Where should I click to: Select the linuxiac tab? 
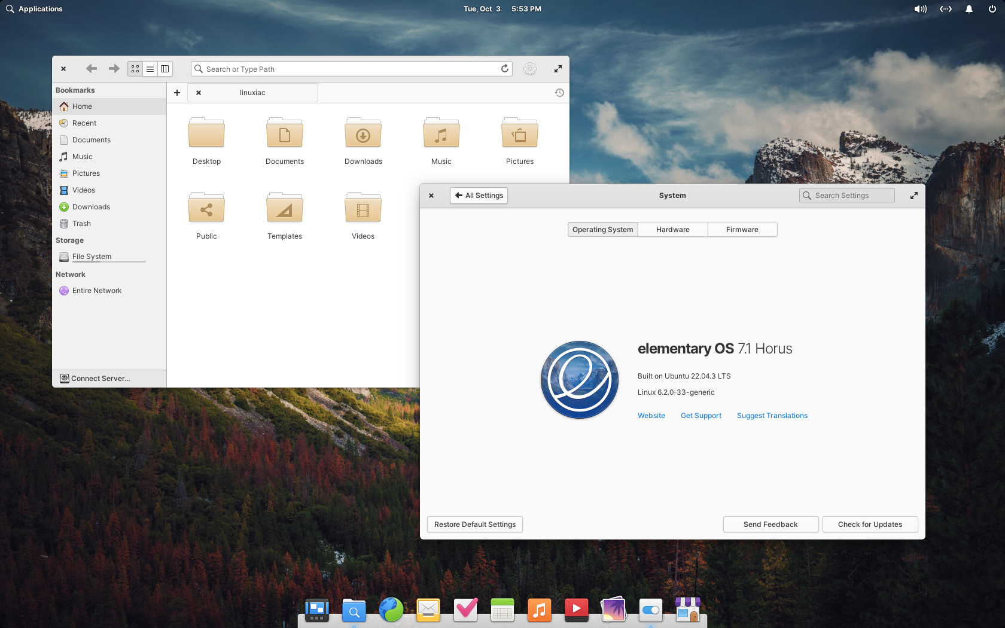[252, 93]
